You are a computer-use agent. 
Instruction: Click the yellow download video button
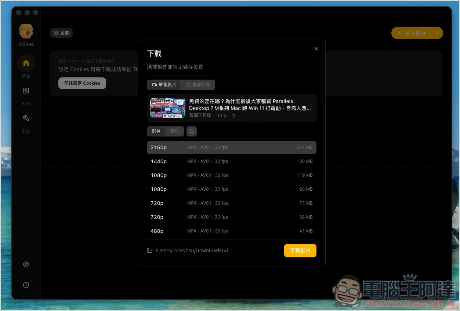click(300, 250)
